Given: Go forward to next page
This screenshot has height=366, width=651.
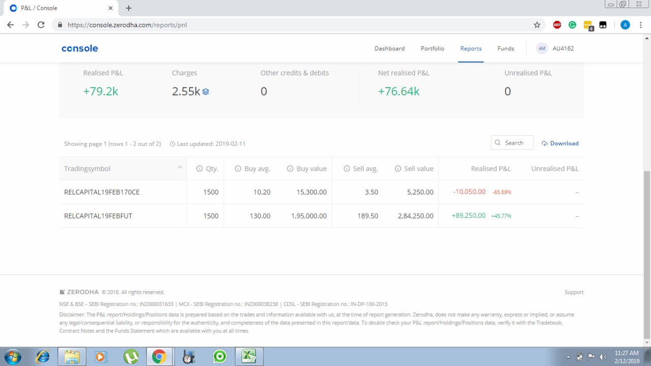Looking at the screenshot, I should point(26,24).
